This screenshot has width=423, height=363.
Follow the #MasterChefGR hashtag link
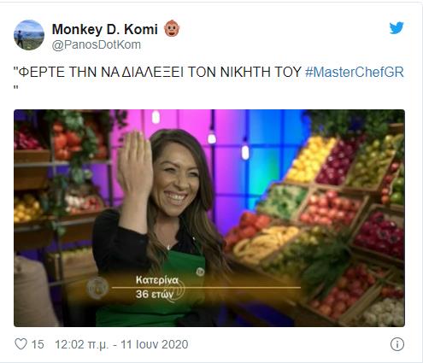click(355, 72)
